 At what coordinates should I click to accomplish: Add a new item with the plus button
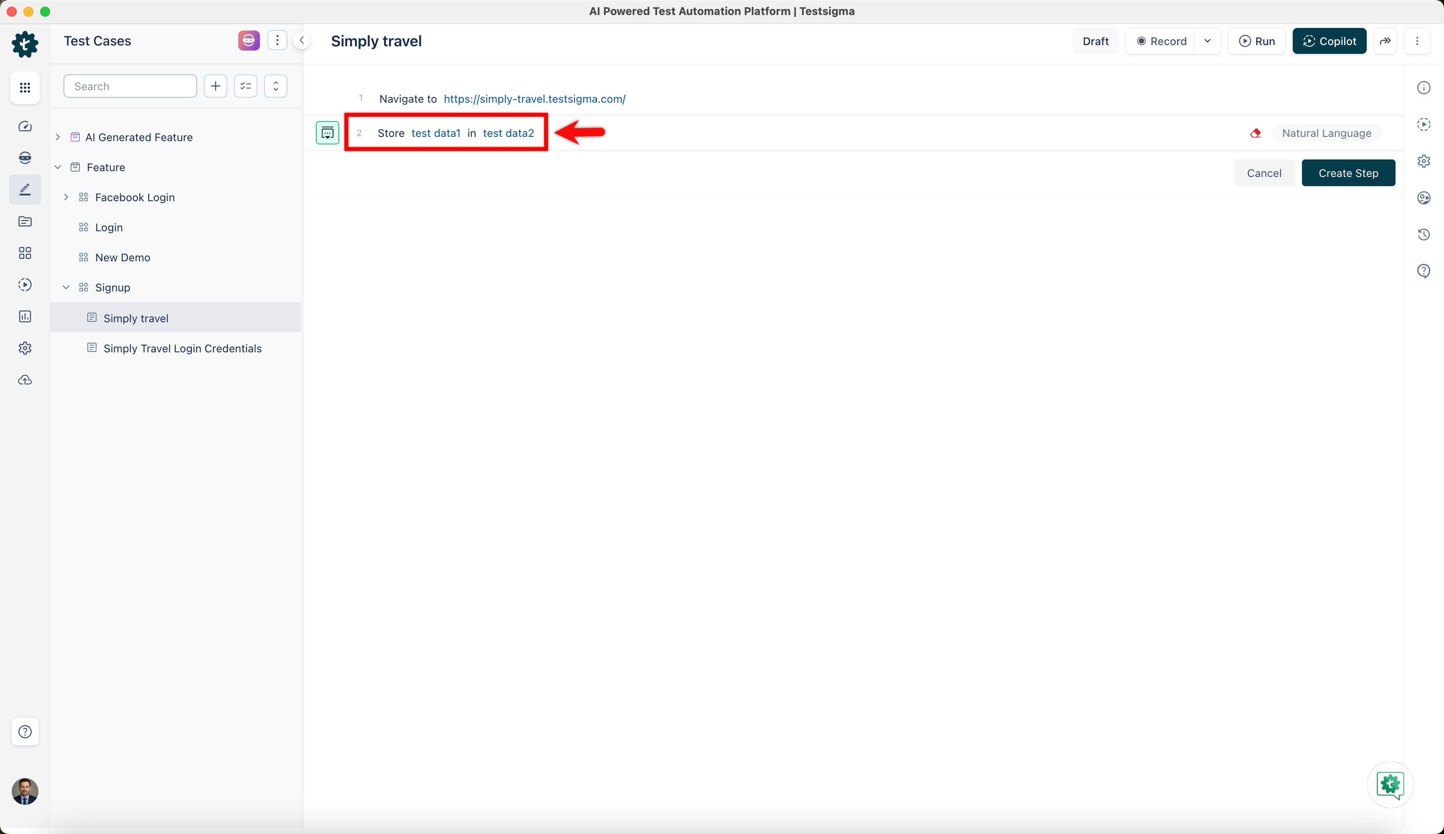(x=216, y=86)
